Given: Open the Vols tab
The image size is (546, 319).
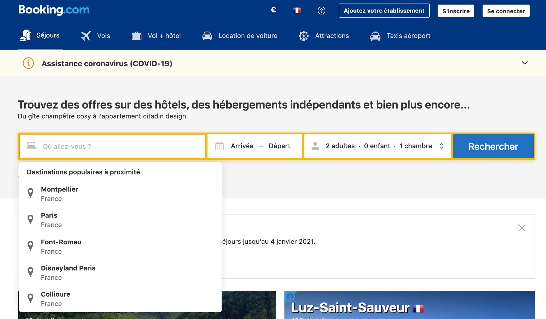Looking at the screenshot, I should pyautogui.click(x=96, y=36).
